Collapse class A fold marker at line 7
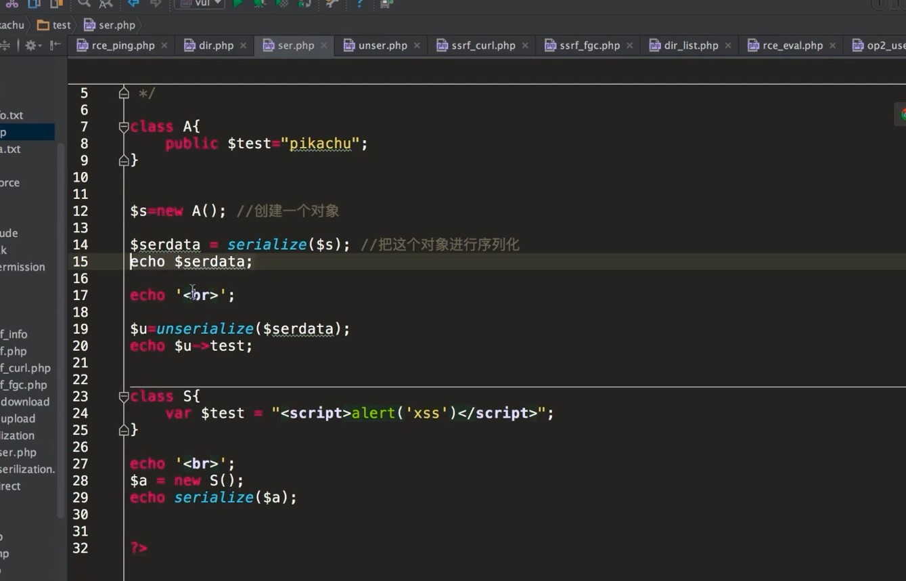The height and width of the screenshot is (581, 906). (x=124, y=127)
